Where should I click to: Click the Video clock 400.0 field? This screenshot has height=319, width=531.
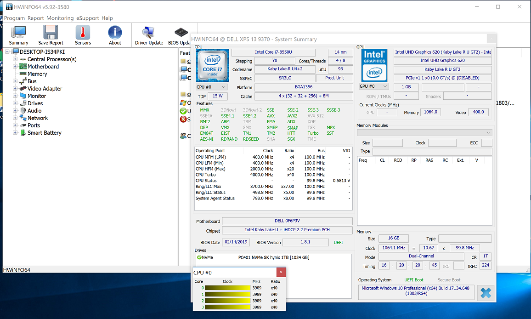(478, 112)
